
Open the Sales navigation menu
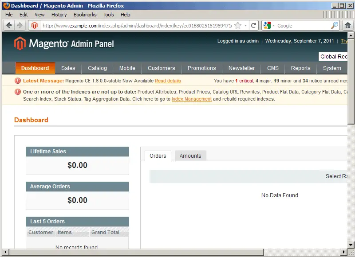click(68, 68)
